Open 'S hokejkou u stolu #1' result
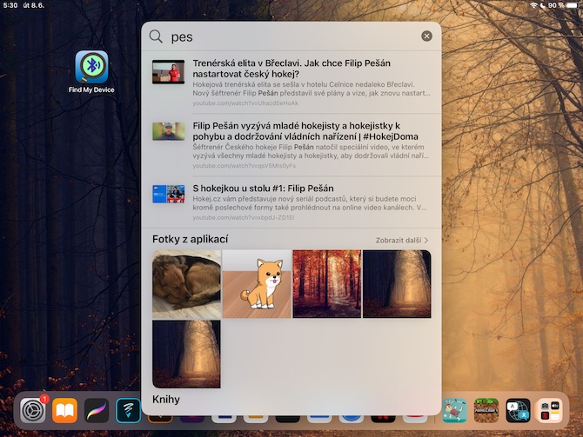The height and width of the screenshot is (437, 583). tap(291, 202)
